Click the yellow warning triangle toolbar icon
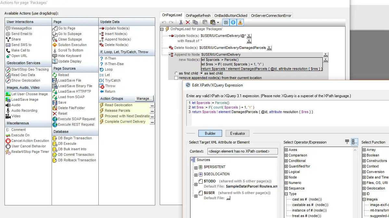This screenshot has height=218, width=389. 240,23
